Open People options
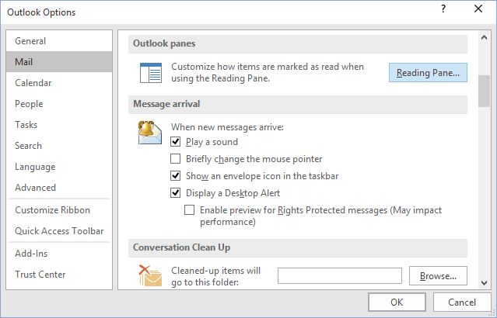This screenshot has width=497, height=318. tap(59, 104)
